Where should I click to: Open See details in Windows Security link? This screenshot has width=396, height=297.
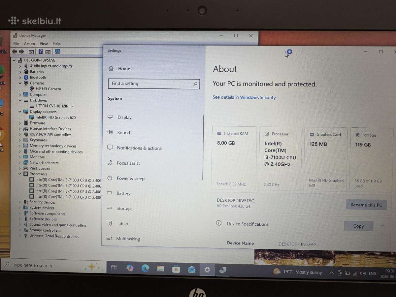point(244,97)
